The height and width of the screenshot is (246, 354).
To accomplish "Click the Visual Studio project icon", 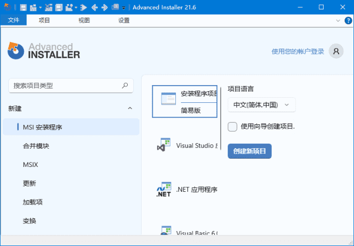I will [x=164, y=145].
